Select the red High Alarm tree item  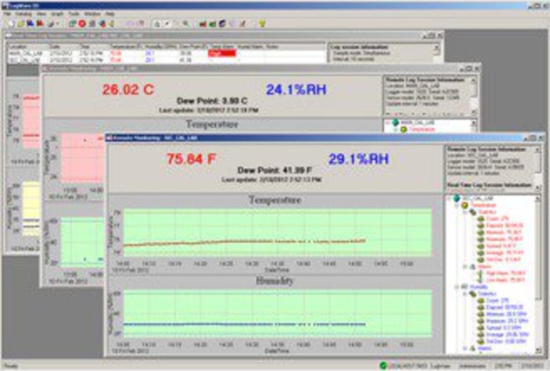pos(506,273)
